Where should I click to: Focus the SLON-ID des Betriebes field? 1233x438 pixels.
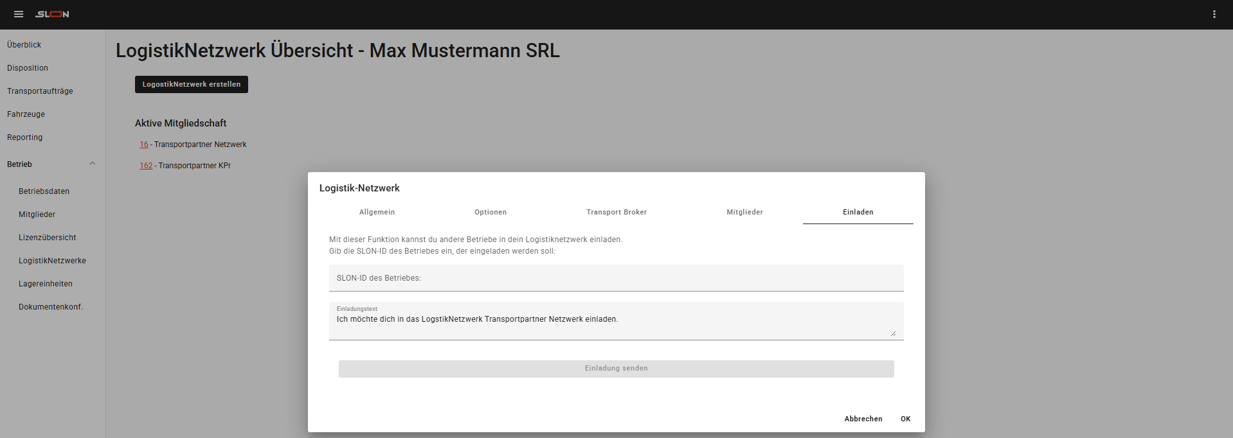[616, 278]
